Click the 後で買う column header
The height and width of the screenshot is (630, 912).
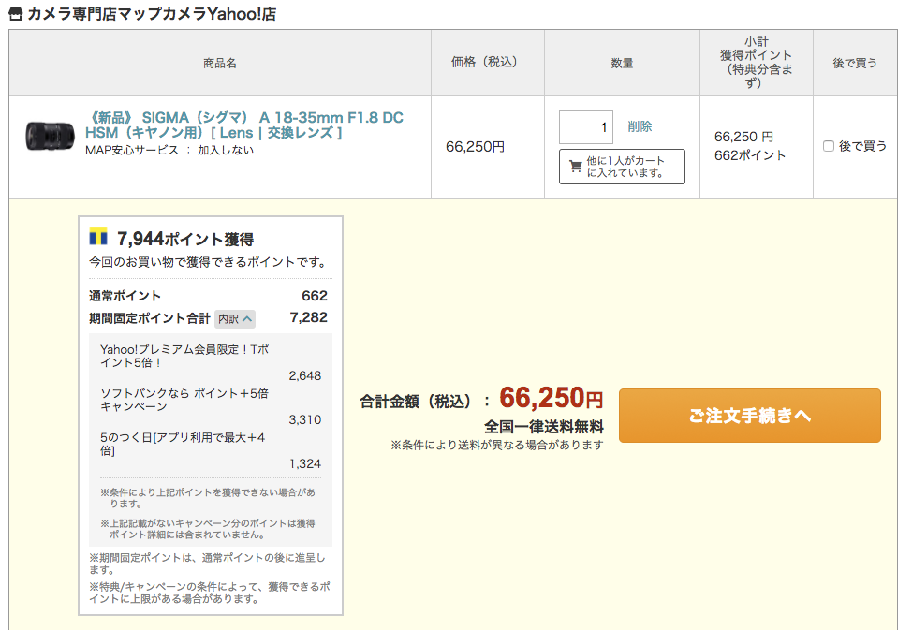tap(855, 63)
